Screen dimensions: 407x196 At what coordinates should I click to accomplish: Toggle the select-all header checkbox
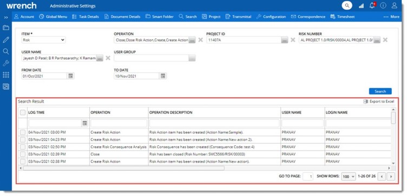[23, 112]
